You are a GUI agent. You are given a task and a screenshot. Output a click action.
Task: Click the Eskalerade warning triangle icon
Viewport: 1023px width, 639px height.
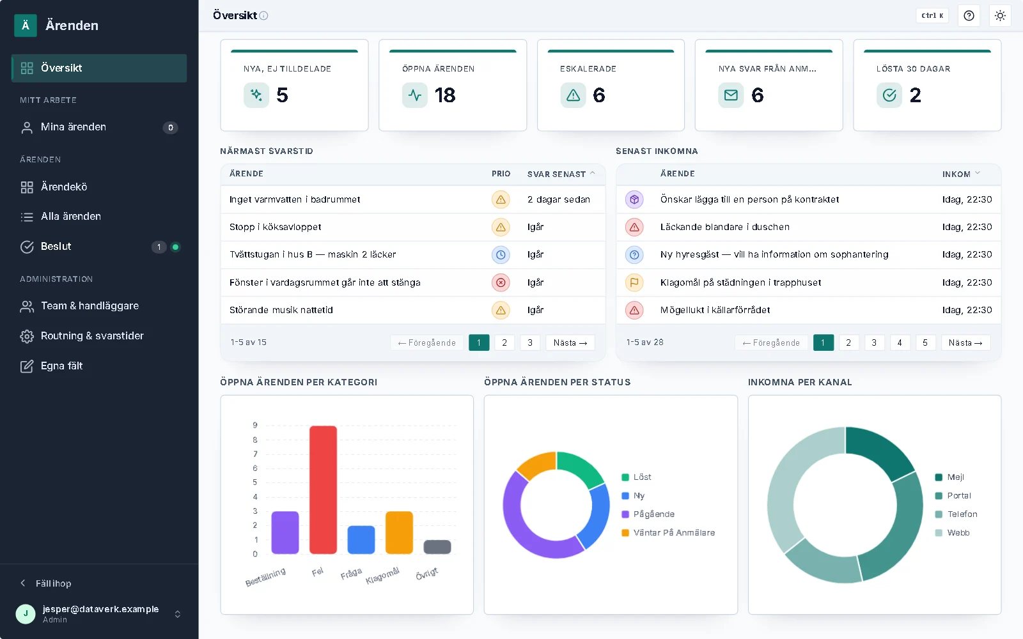(574, 95)
